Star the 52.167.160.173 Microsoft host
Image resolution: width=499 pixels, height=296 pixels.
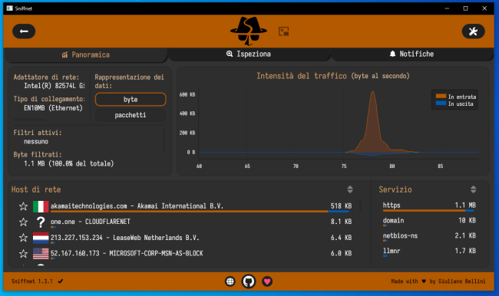click(23, 253)
